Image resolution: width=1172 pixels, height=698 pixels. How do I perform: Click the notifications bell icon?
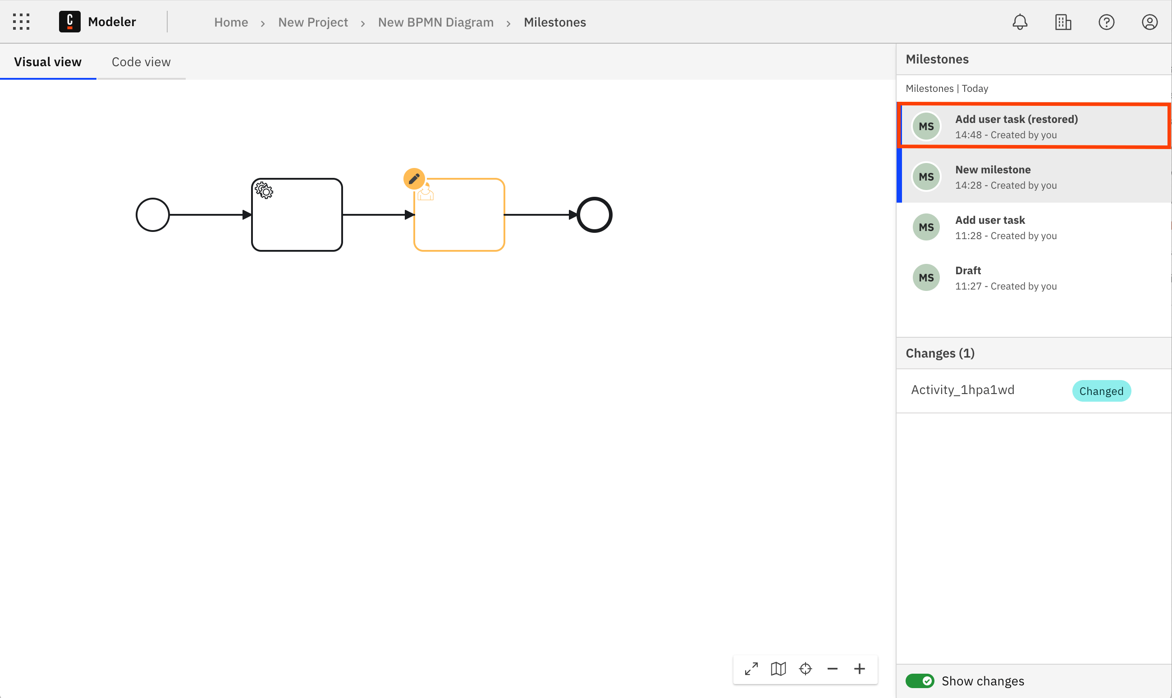coord(1020,22)
